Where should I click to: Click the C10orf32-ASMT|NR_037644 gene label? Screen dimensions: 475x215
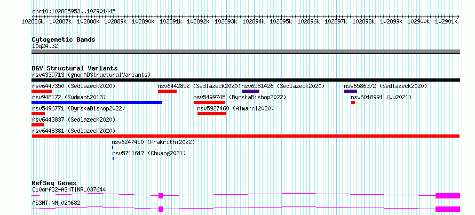[69, 190]
